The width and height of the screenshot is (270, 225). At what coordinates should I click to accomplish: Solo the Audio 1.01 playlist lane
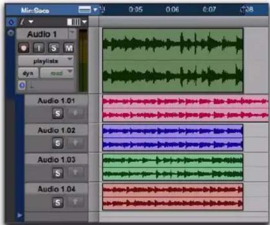click(x=58, y=113)
